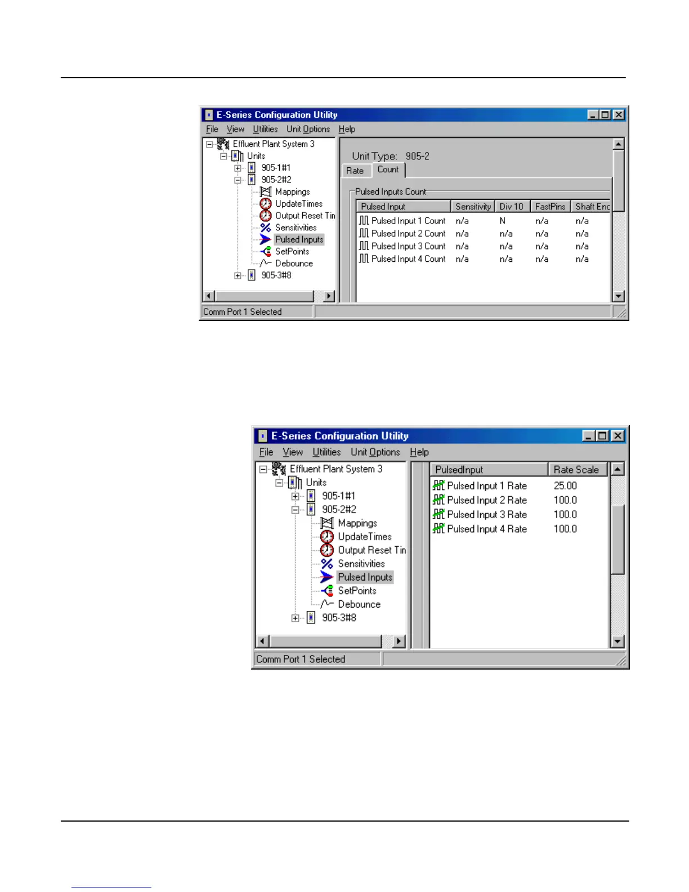This screenshot has width=689, height=892.
Task: Select SetPoints in upper window tree
Action: [292, 251]
